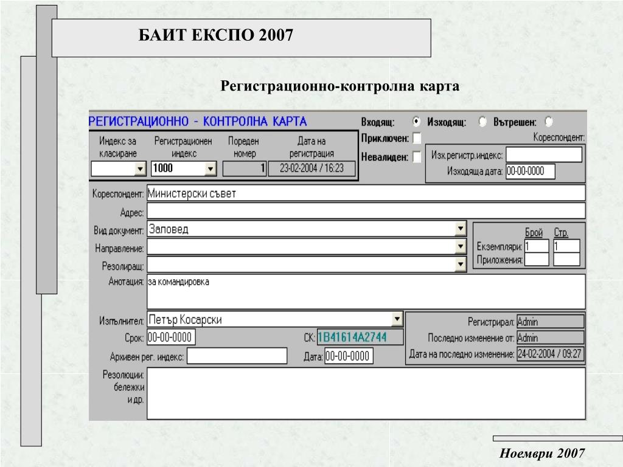
Task: Click the Стр. column header label
Action: coord(560,232)
